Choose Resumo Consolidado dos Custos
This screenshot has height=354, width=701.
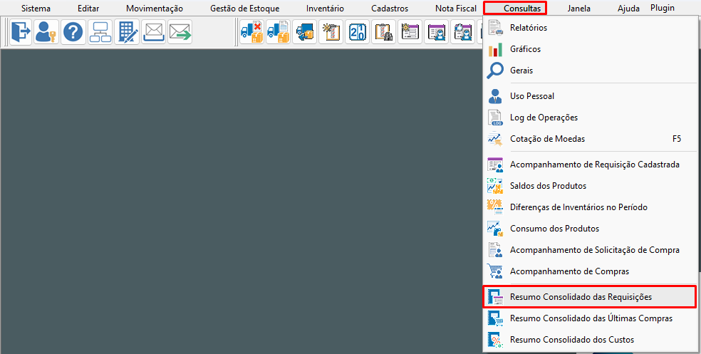tap(590, 340)
